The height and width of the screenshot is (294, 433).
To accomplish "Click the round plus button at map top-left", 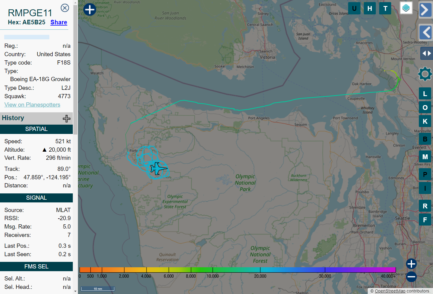I will (x=90, y=9).
